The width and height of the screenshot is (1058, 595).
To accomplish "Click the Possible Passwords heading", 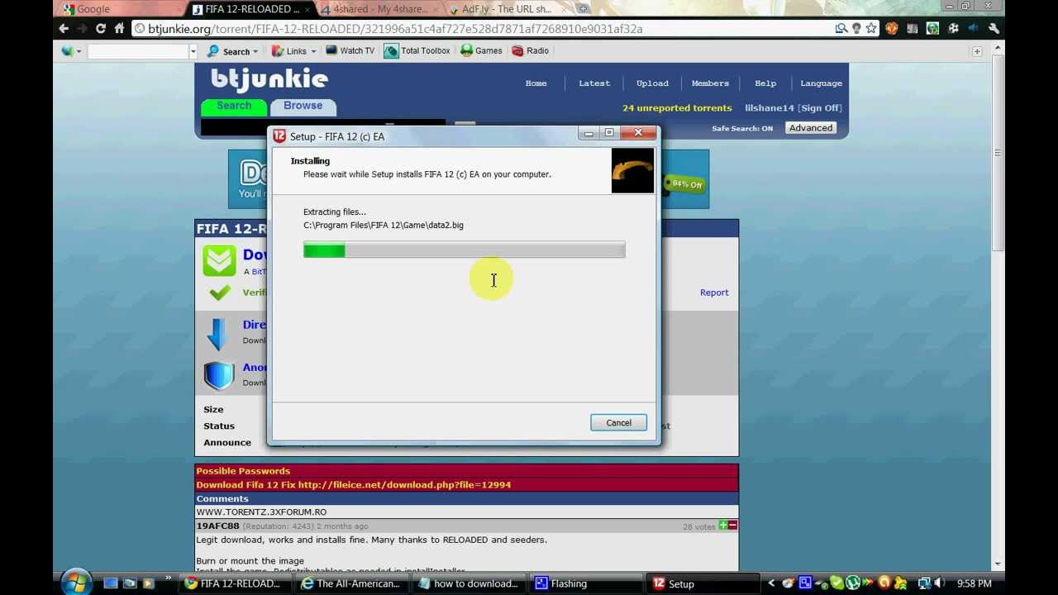I will (243, 471).
